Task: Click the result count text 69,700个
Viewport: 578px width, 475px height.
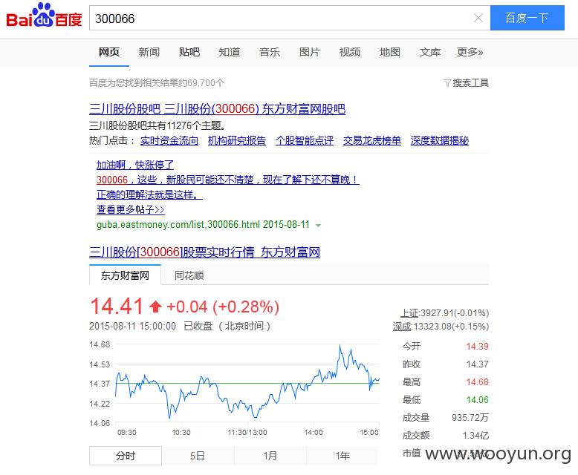Action: click(x=206, y=83)
